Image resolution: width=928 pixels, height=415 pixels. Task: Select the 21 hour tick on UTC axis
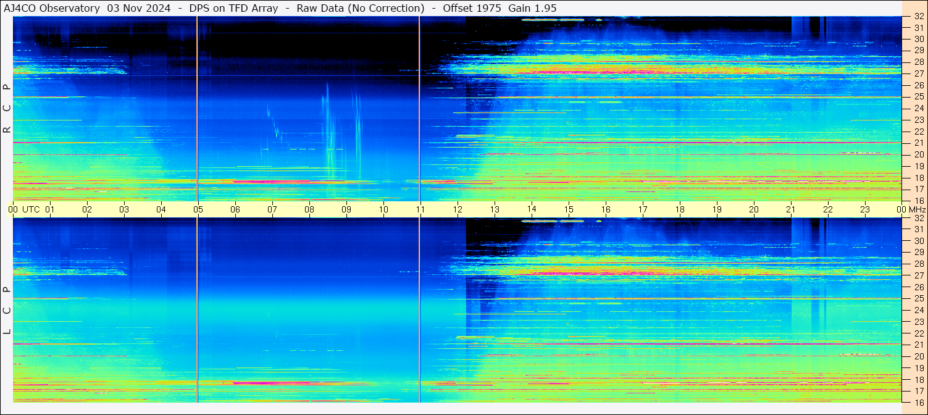[x=791, y=209]
